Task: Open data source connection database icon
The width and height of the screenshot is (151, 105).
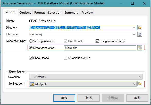Action: (140, 48)
